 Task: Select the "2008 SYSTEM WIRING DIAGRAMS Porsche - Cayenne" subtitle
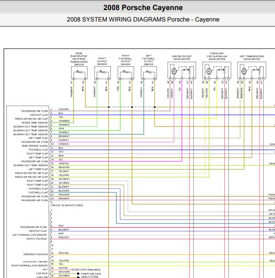point(143,19)
